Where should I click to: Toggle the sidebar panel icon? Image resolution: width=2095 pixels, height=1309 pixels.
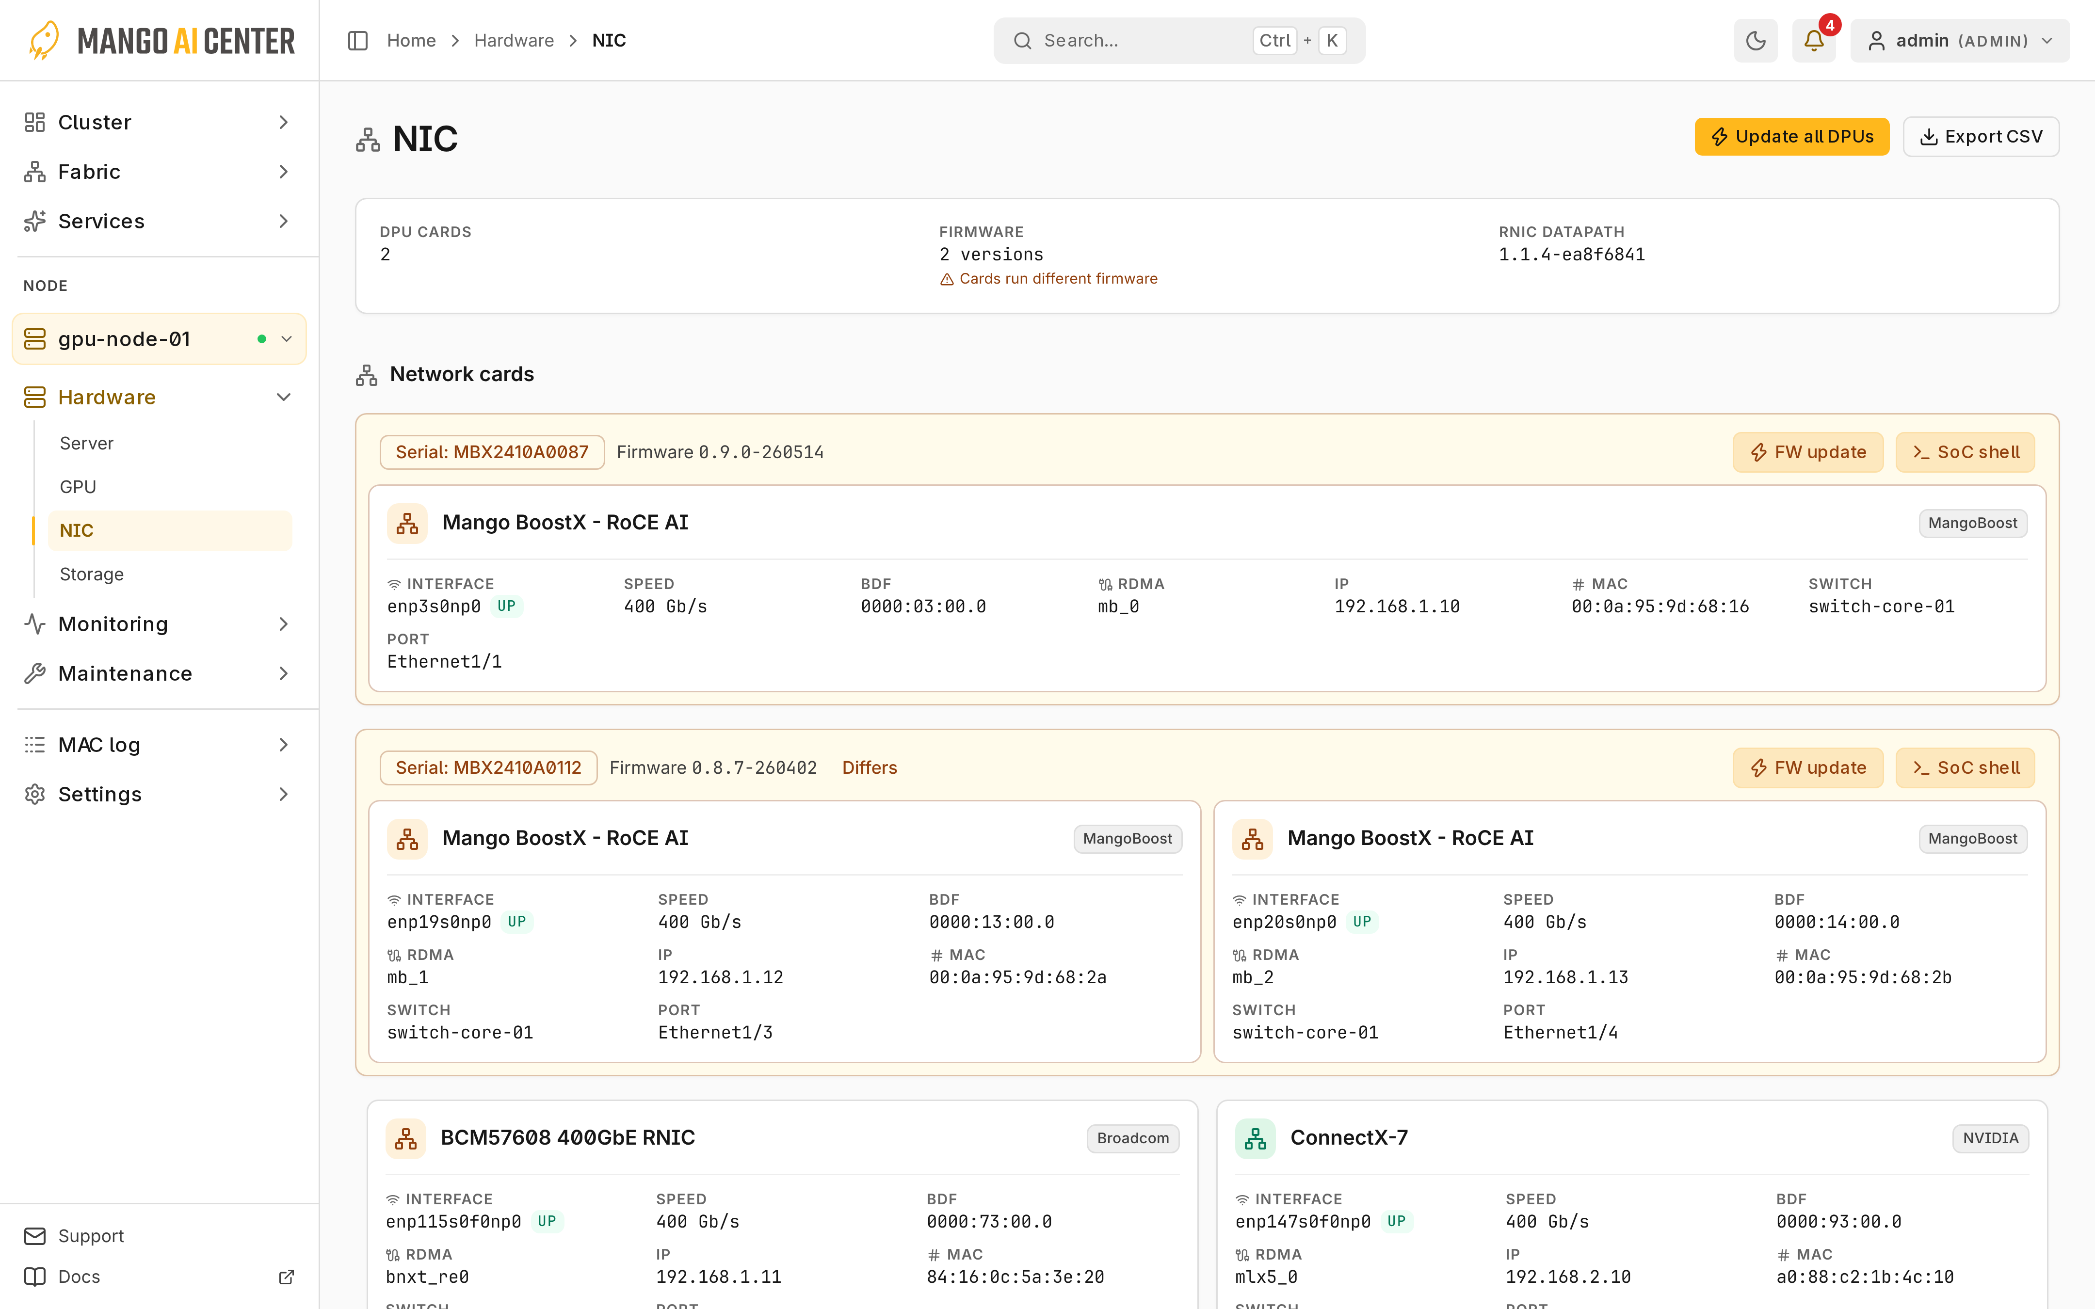[357, 41]
